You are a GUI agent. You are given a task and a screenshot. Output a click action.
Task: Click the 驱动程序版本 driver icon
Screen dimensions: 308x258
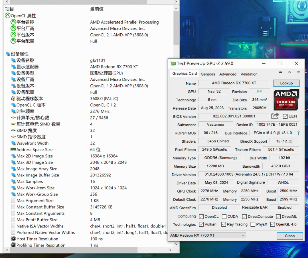pos(13,99)
